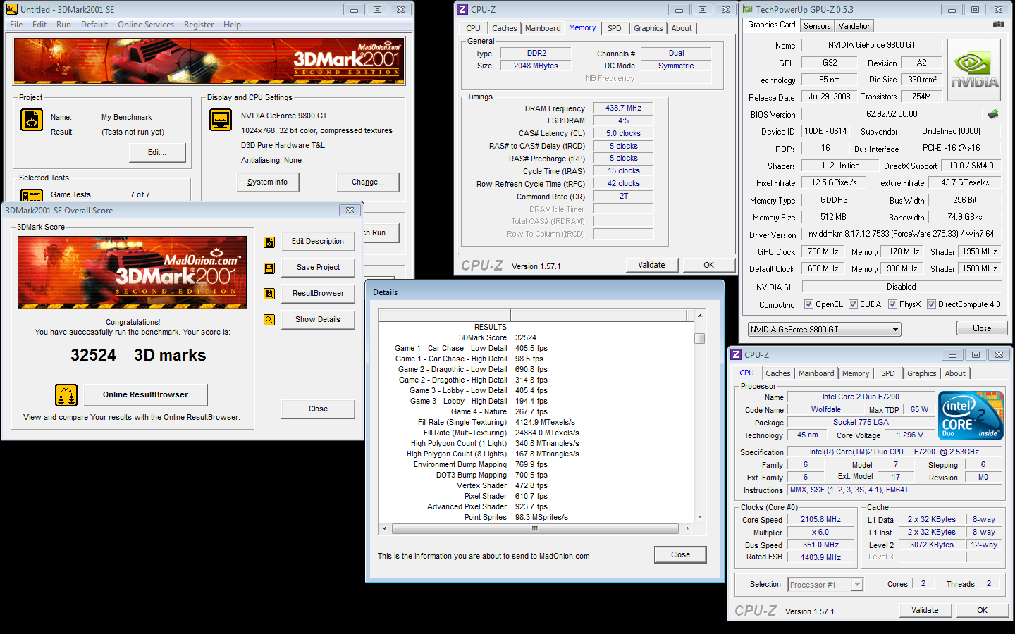Click the Driver Version field in GPU-Z
The width and height of the screenshot is (1015, 634).
(x=901, y=234)
